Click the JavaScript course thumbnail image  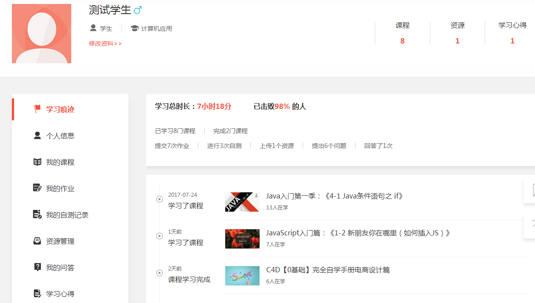[x=242, y=239]
